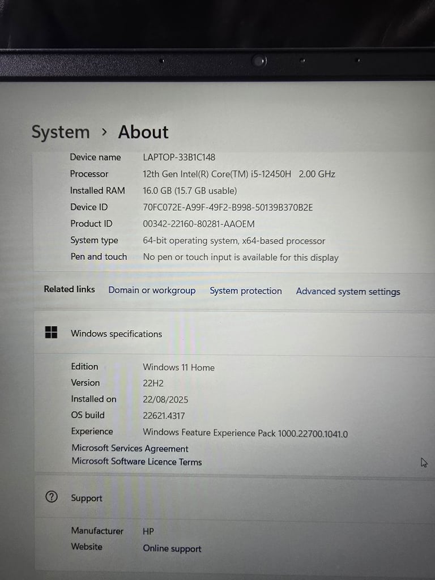Viewport: 435px width, 580px height.
Task: Select the No pen or touch input text
Action: (241, 257)
